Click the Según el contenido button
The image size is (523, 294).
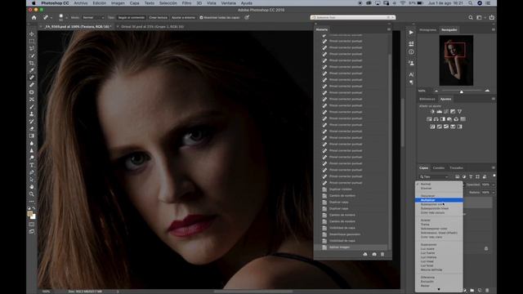[x=132, y=17]
